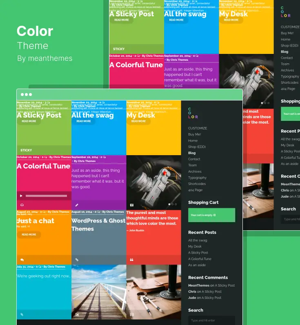Click the COLOR logo in the back window sidebar

285,12
